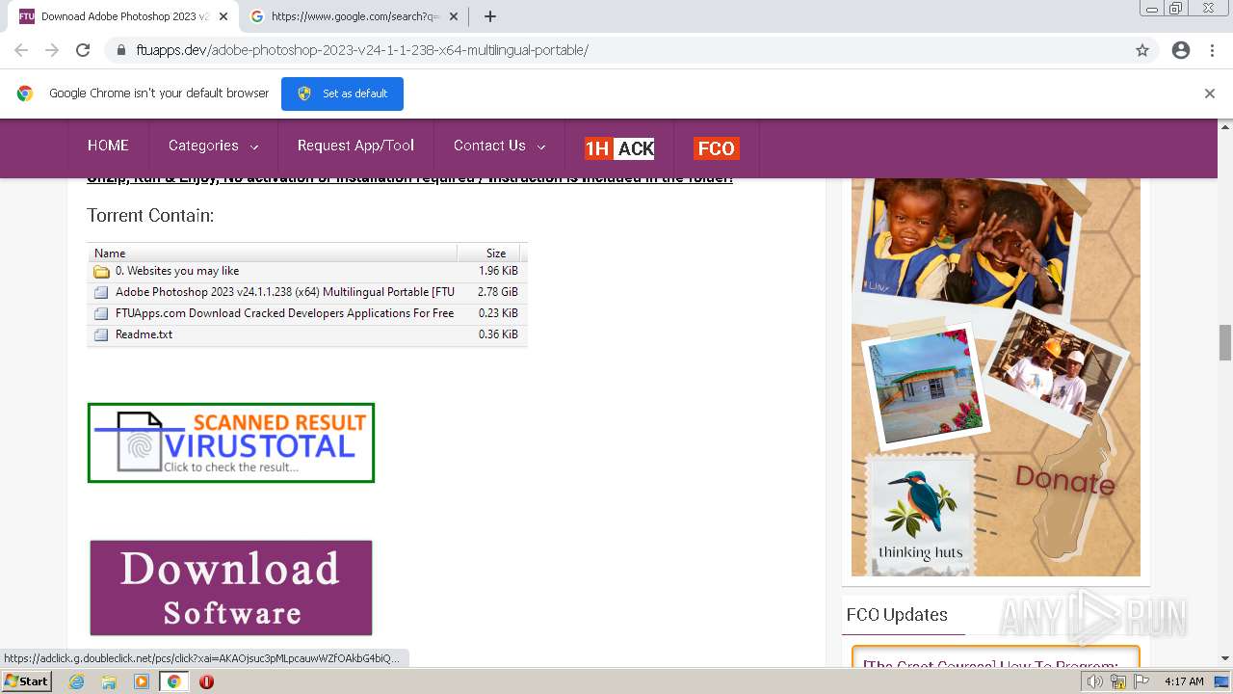Select the Readme.txt file row
This screenshot has width=1233, height=694.
click(307, 334)
